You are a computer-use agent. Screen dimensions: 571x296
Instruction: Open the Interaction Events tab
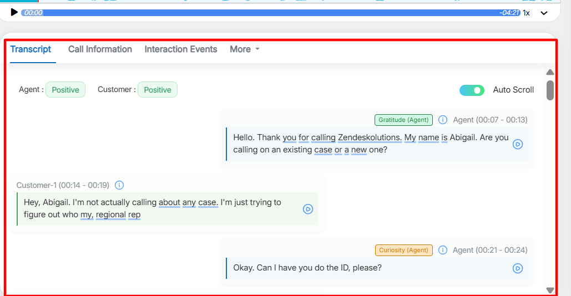pyautogui.click(x=181, y=49)
